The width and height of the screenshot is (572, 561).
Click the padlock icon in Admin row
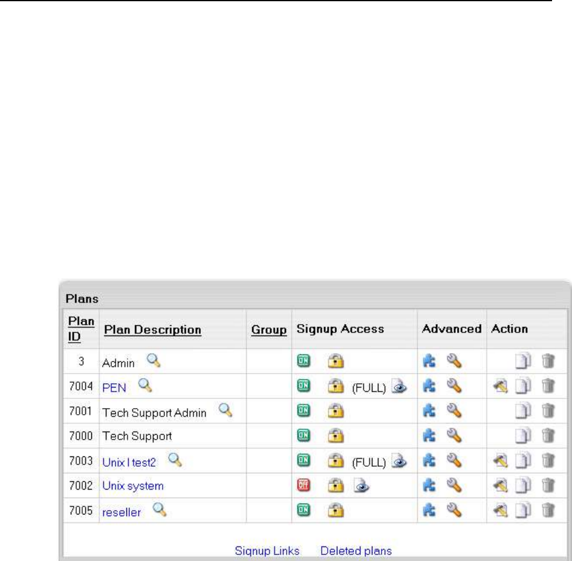point(336,361)
